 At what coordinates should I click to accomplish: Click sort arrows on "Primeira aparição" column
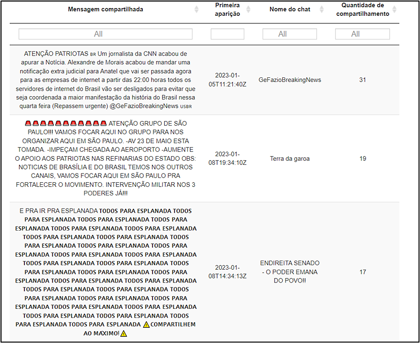tap(249, 9)
